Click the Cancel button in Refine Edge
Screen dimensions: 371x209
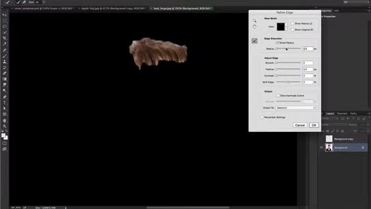300,125
